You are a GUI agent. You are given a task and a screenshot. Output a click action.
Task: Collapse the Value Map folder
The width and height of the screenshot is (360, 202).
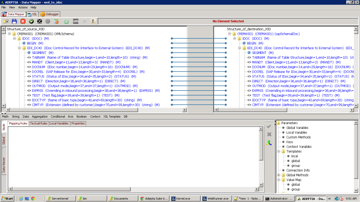coord(279,180)
